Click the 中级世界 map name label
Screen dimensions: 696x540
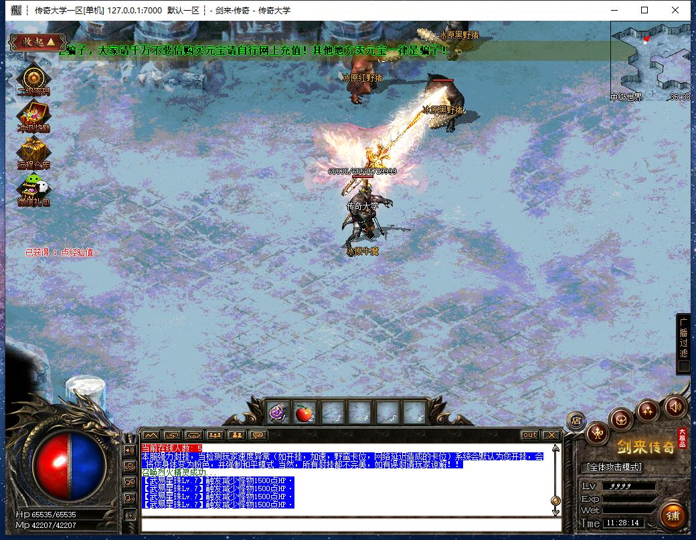click(626, 97)
